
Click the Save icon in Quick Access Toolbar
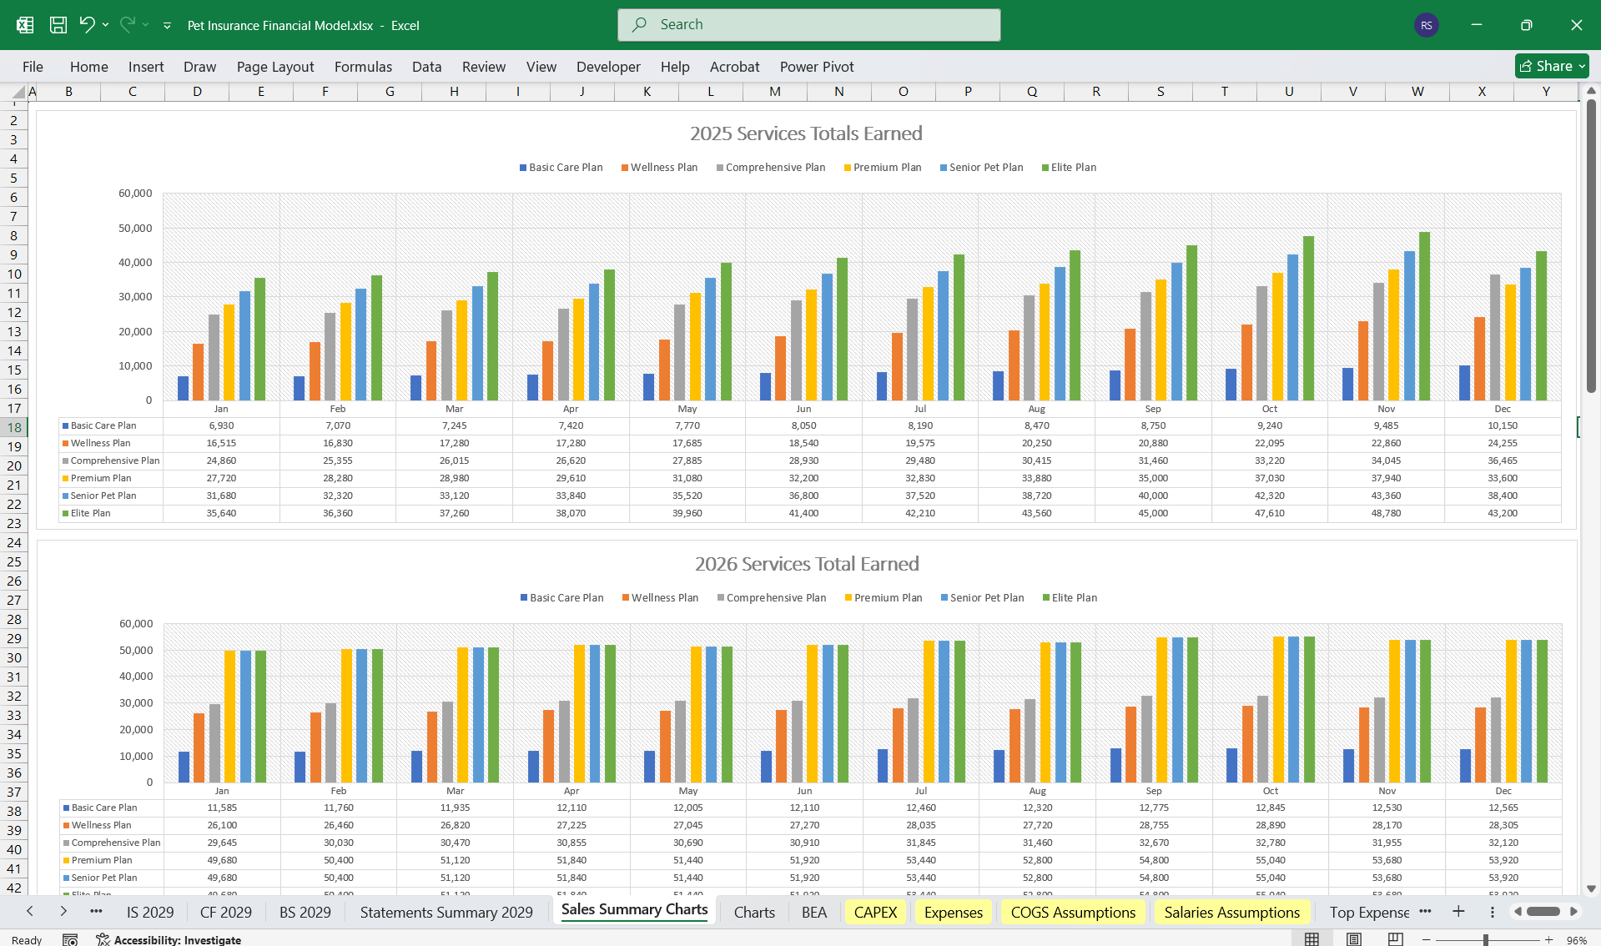[58, 25]
